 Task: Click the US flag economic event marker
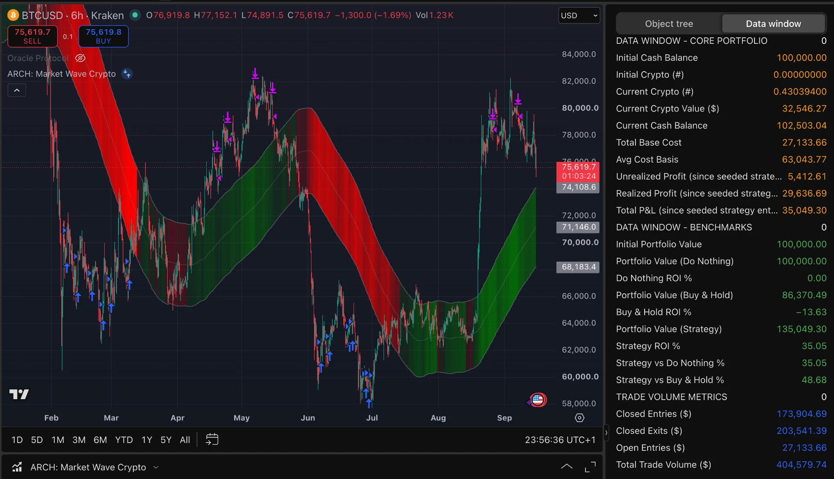click(538, 400)
